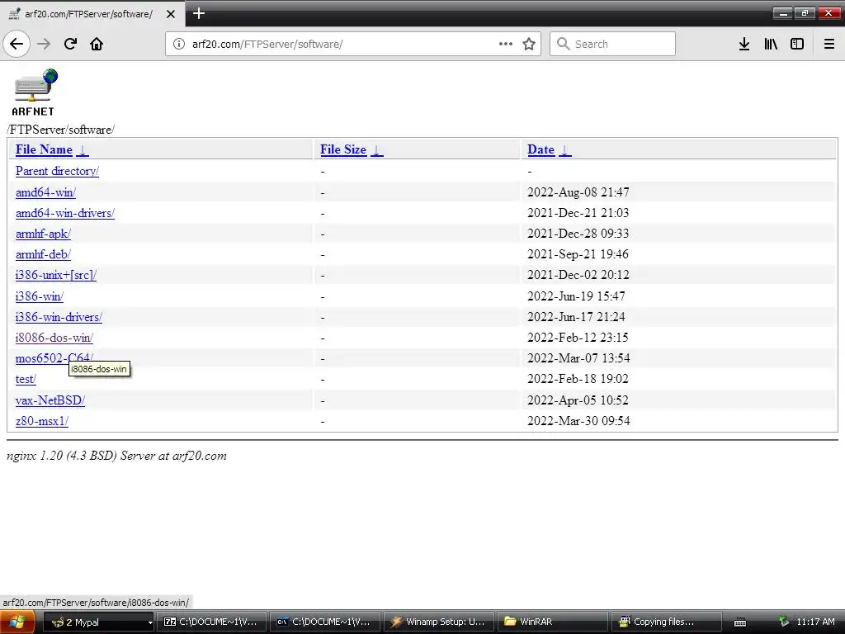Click the date 2022-Apr-05 10:52
This screenshot has height=634, width=845.
578,400
